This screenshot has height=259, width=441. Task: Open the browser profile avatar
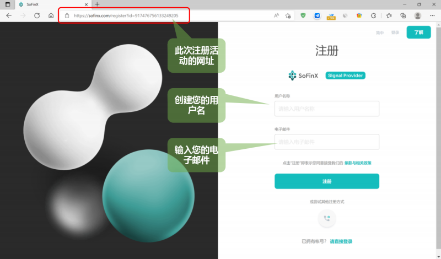tap(418, 16)
